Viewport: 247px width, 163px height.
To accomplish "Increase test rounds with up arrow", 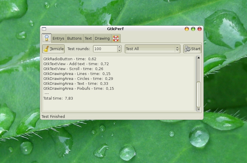I will click(119, 47).
